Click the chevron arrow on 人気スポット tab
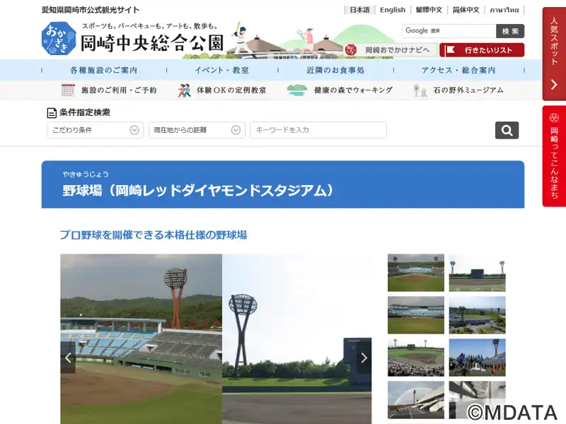 tap(554, 85)
